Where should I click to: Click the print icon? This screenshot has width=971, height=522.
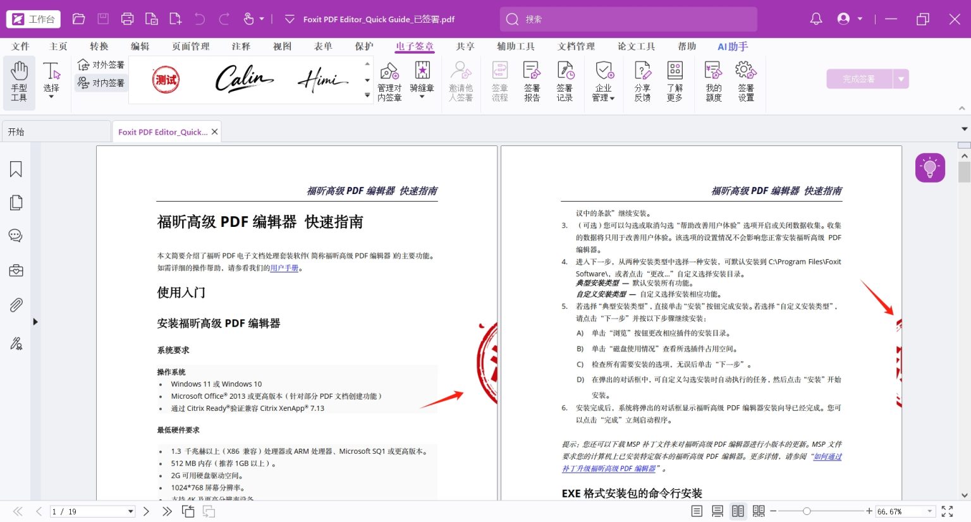tap(127, 19)
